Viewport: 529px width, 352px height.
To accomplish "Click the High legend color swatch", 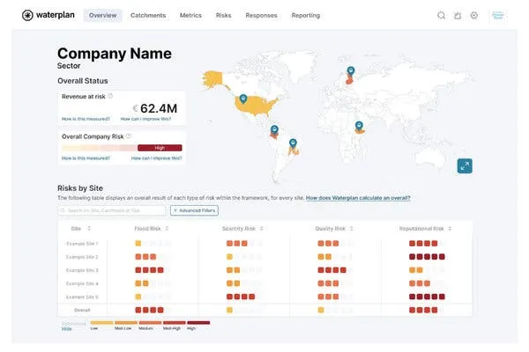I will click(198, 323).
